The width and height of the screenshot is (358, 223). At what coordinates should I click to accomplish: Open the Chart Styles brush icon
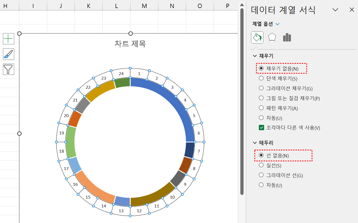[8, 54]
